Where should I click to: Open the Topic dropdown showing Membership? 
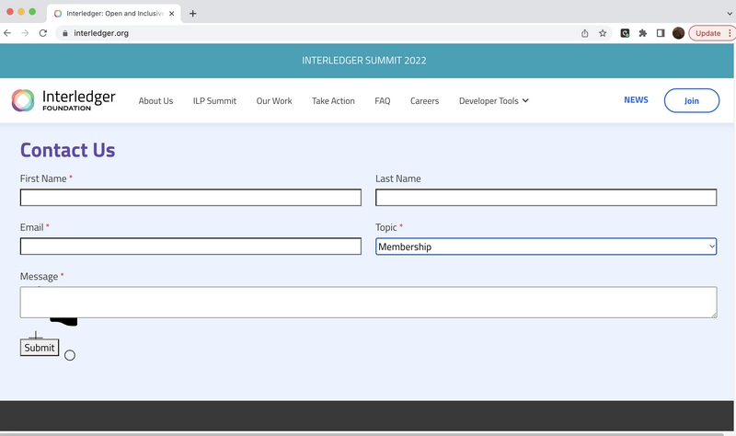pos(546,247)
